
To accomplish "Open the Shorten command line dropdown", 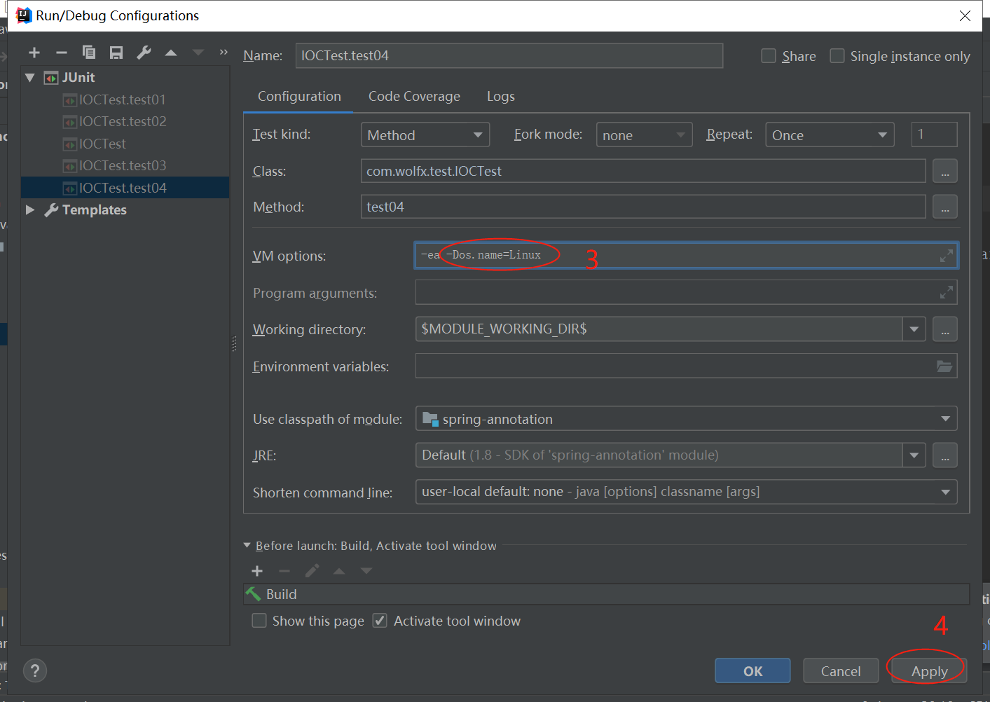I will (686, 492).
